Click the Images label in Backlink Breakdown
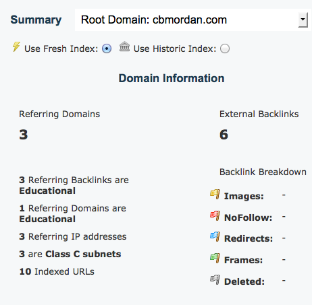The height and width of the screenshot is (305, 312). pyautogui.click(x=244, y=196)
